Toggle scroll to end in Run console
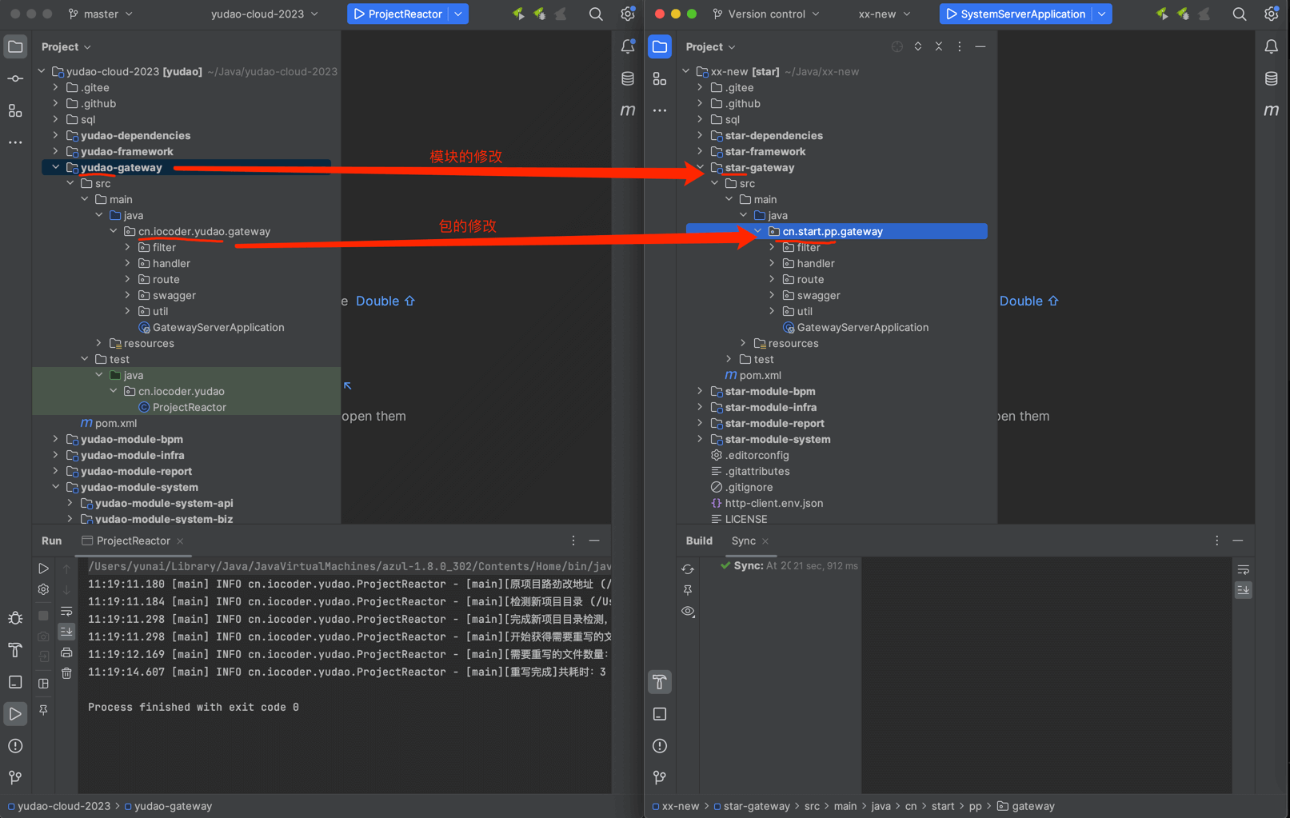Image resolution: width=1290 pixels, height=818 pixels. click(x=66, y=632)
